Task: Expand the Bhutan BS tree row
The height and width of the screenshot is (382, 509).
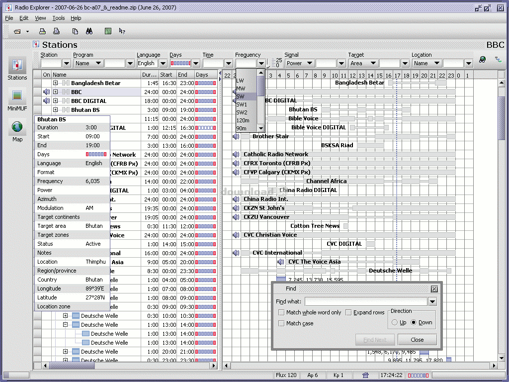Action: click(x=56, y=110)
